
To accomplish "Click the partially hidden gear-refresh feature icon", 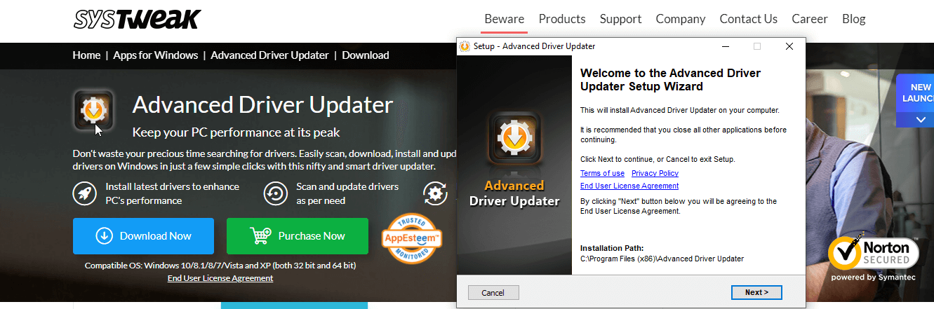I will 435,193.
